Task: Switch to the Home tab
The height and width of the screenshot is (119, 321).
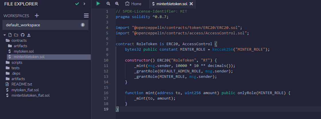Action: tap(133, 4)
